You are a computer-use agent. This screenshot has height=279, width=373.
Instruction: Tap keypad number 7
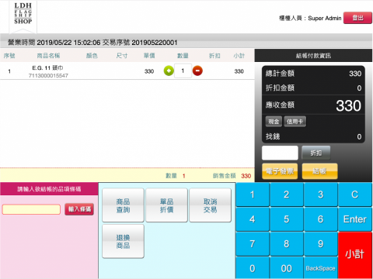tap(253, 244)
